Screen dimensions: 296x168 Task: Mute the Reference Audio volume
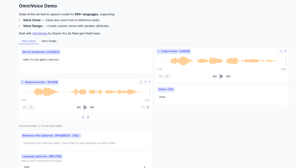(24, 107)
